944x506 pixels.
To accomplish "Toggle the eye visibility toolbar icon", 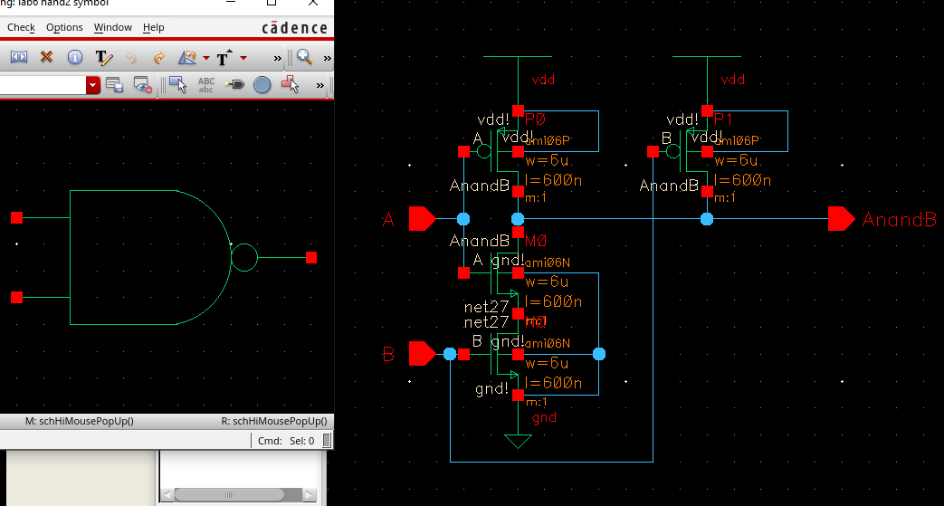I will click(142, 85).
